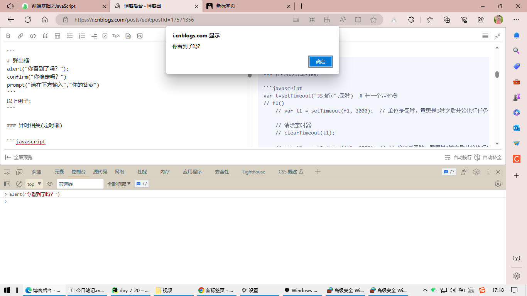
Task: Open the Edge sidebar search icon
Action: tap(517, 50)
